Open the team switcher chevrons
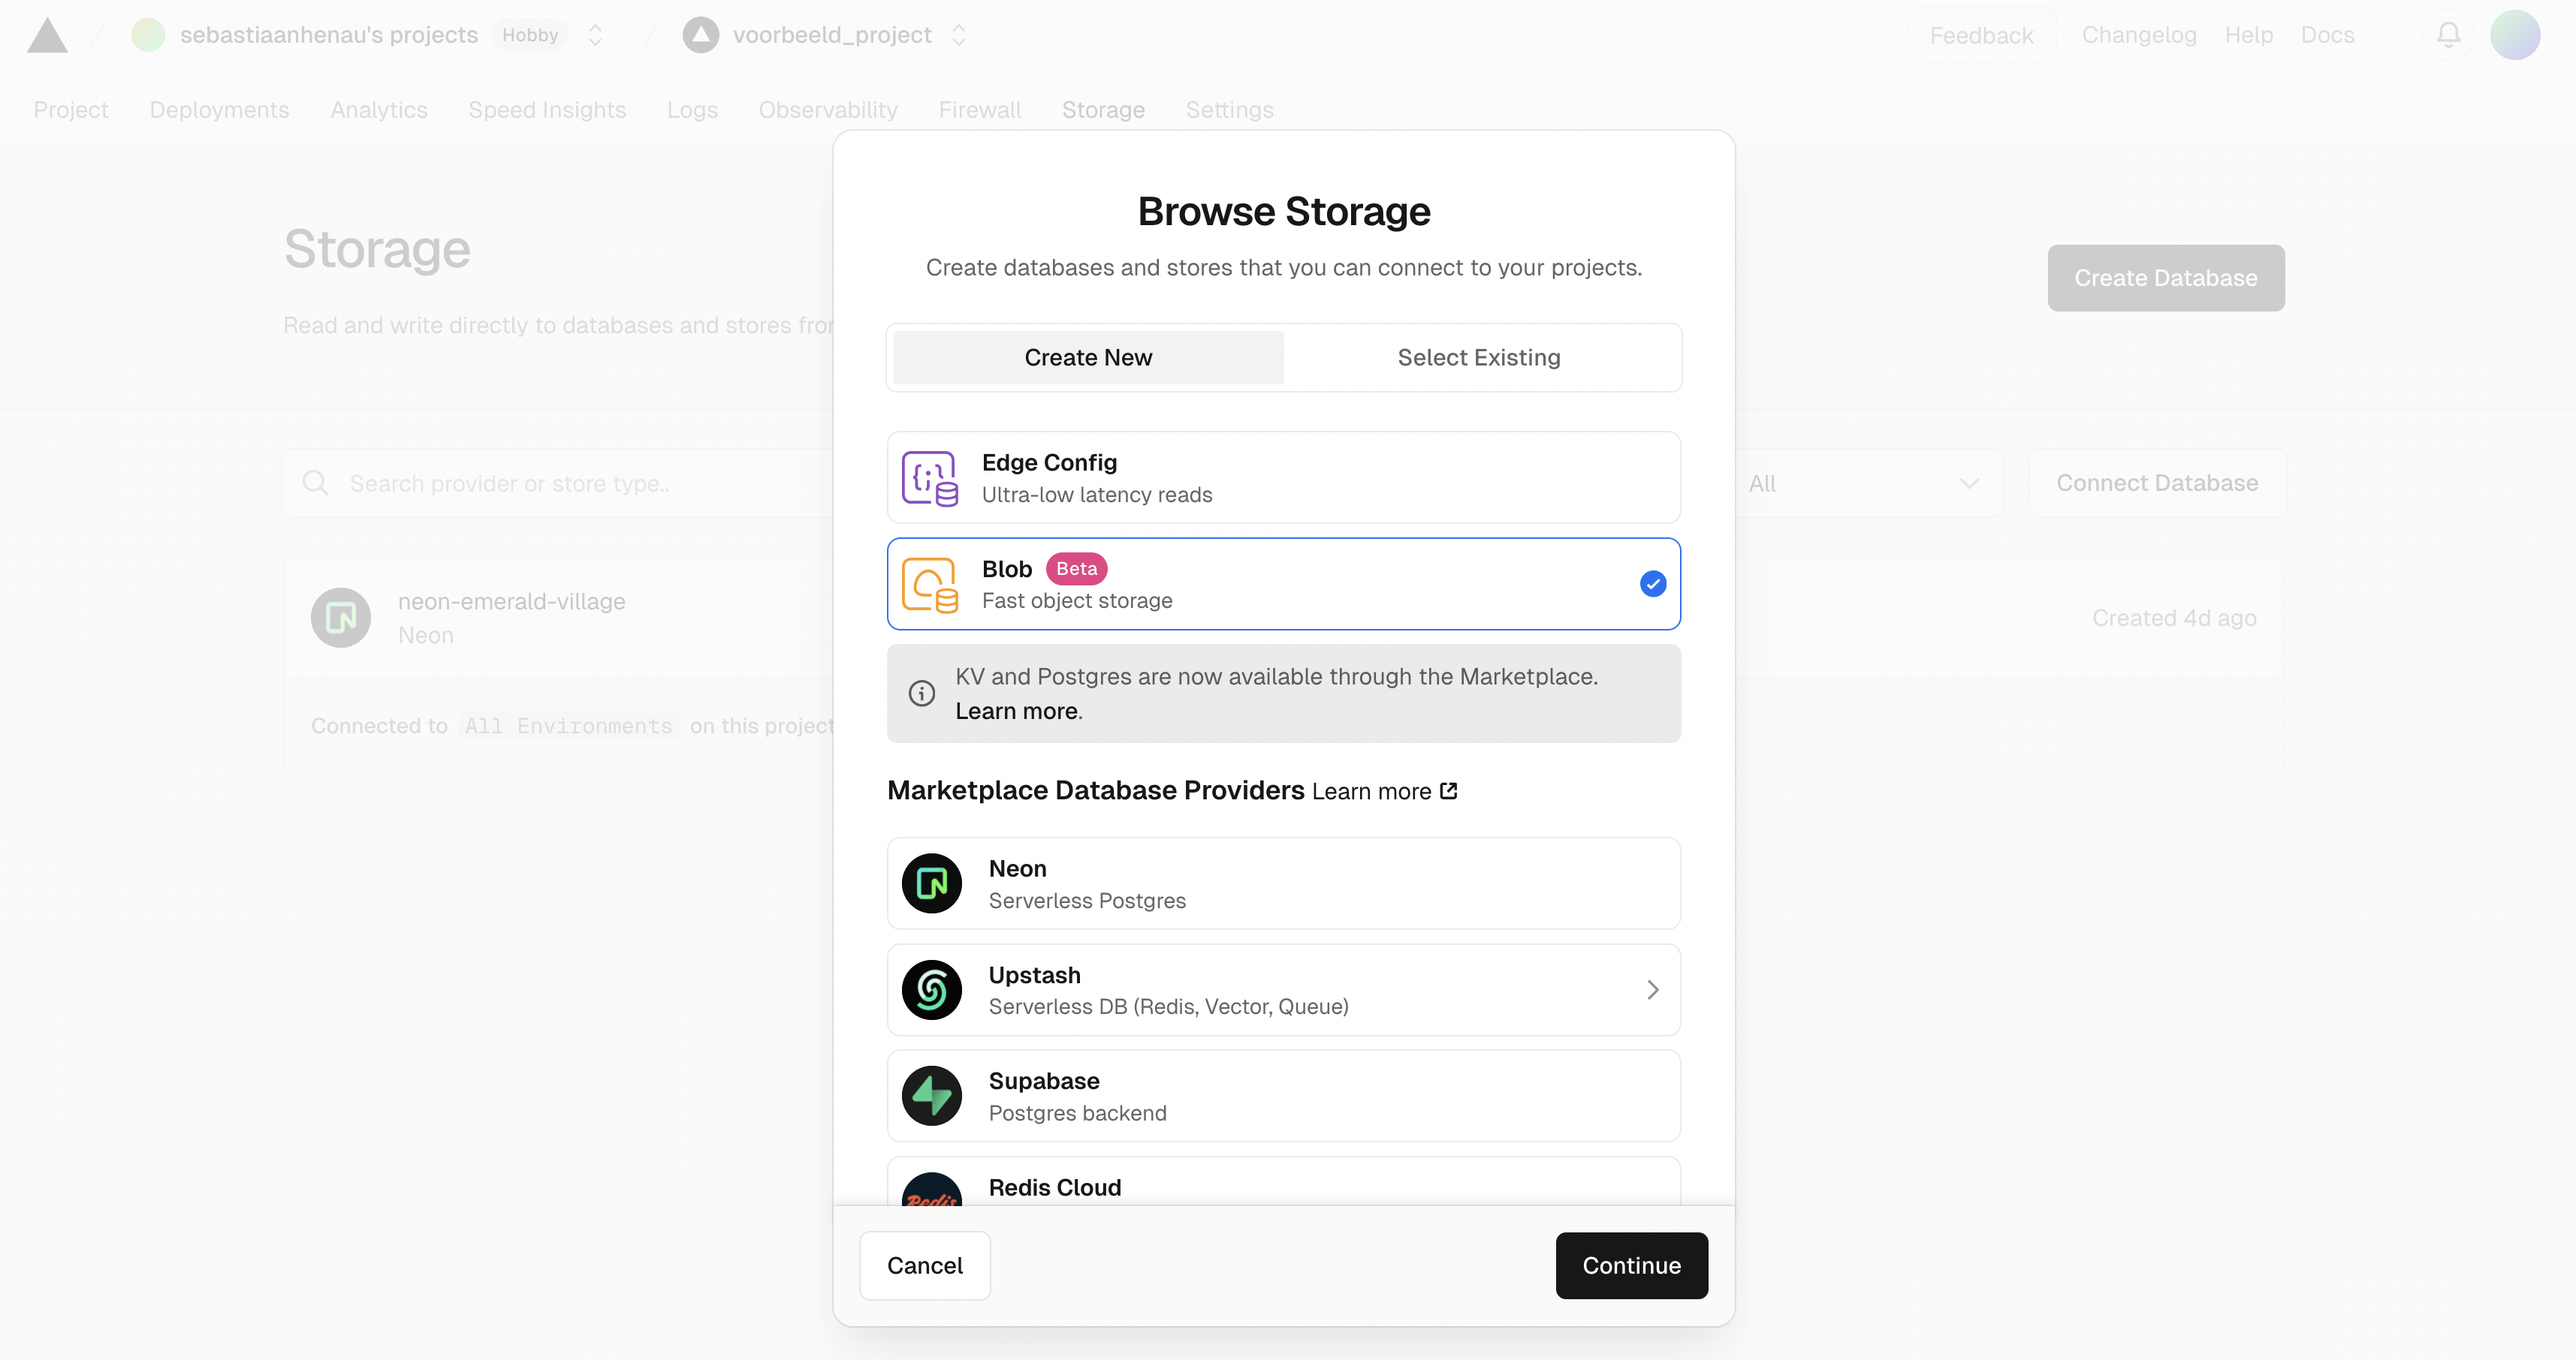2576x1360 pixels. tap(596, 36)
